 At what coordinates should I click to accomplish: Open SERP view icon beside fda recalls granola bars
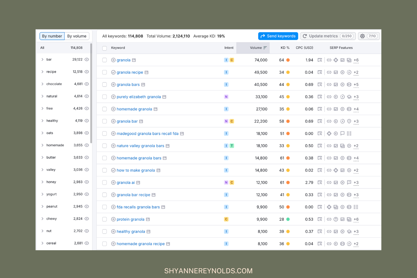click(163, 207)
